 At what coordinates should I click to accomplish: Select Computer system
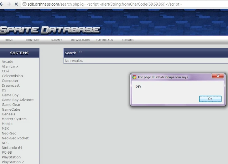(x=10, y=81)
